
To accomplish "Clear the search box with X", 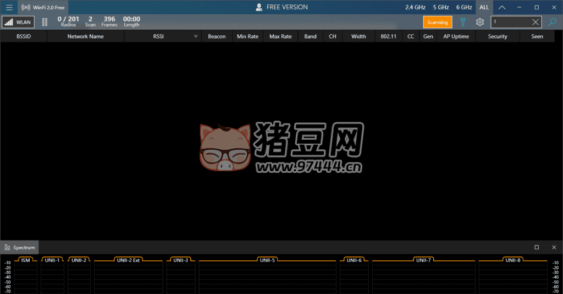I will click(x=536, y=22).
